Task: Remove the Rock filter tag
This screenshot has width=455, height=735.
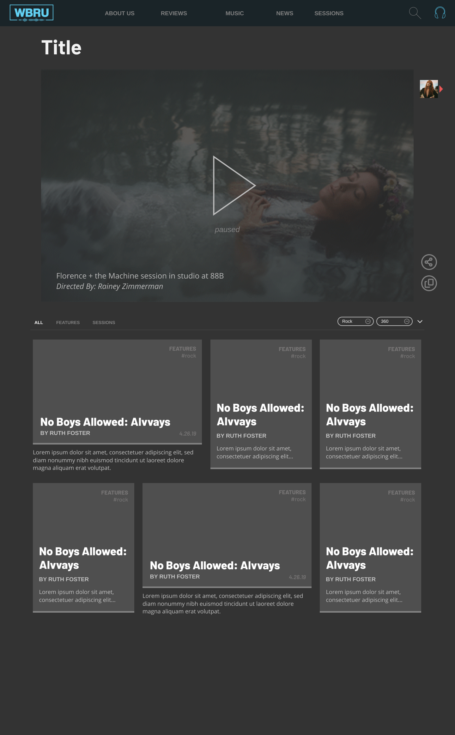Action: pos(368,321)
